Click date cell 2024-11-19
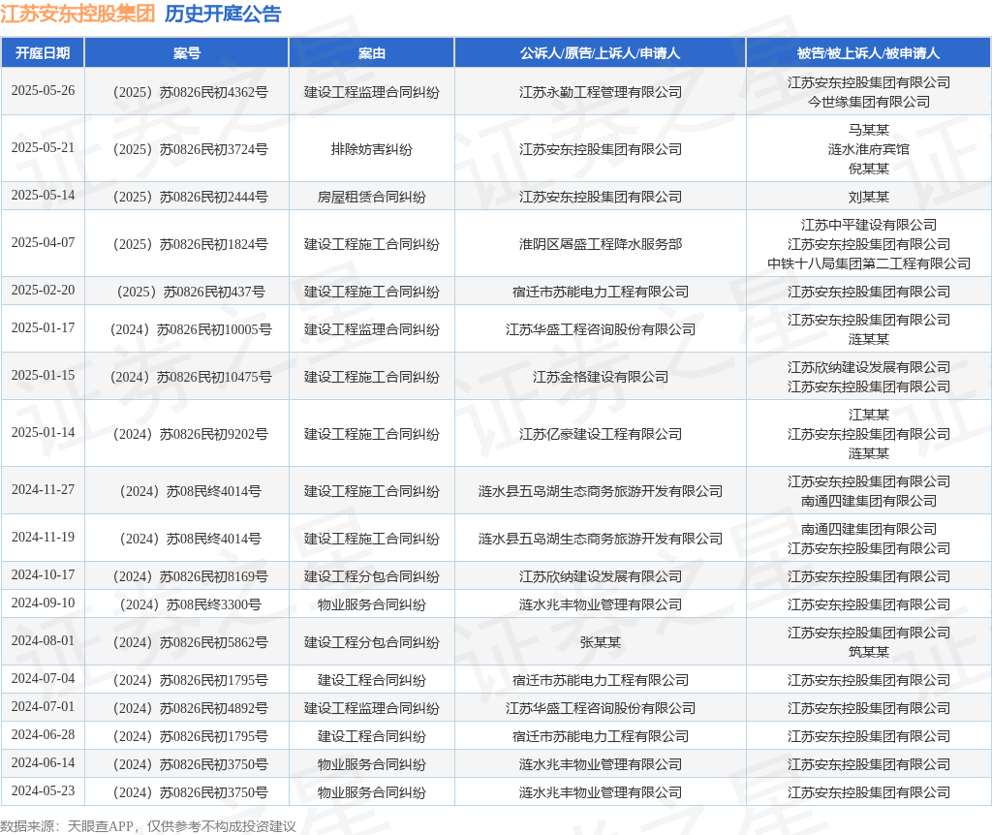 point(43,537)
